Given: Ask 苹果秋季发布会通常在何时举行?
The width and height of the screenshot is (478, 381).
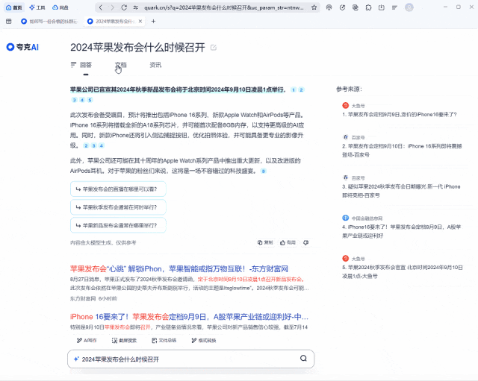Looking at the screenshot, I should [x=118, y=207].
